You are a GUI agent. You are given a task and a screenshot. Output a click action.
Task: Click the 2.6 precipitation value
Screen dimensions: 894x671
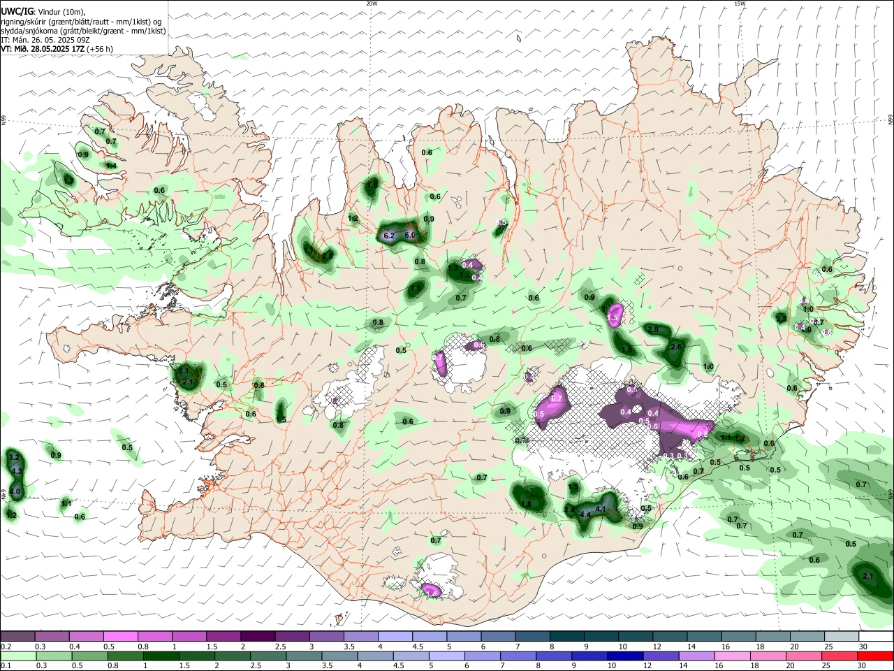pos(675,347)
